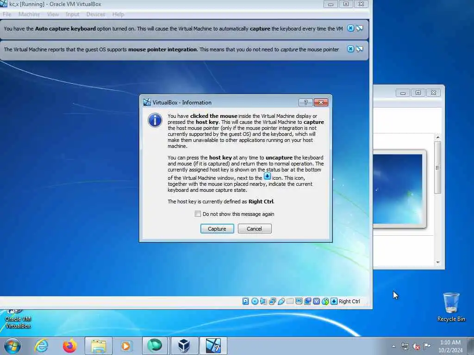
Task: Open the Help menu
Action: click(118, 14)
